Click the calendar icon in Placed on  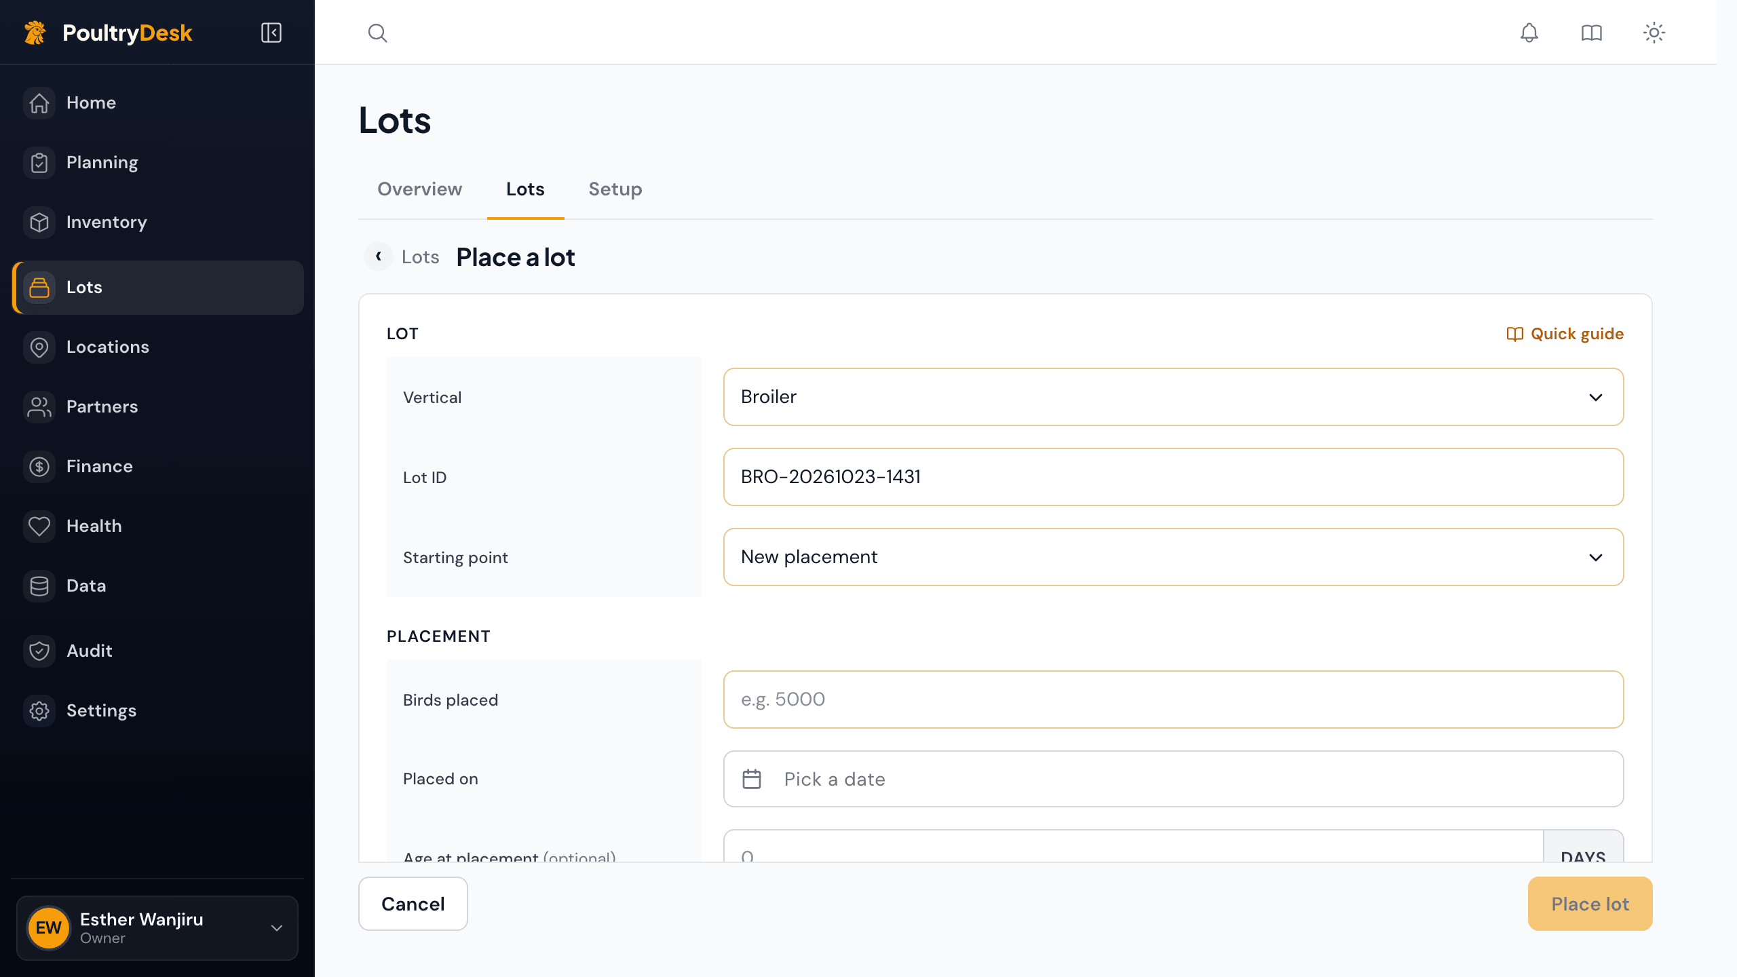[x=752, y=779]
